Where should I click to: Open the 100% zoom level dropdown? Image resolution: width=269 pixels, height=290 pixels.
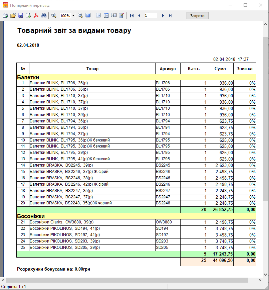tap(73, 16)
